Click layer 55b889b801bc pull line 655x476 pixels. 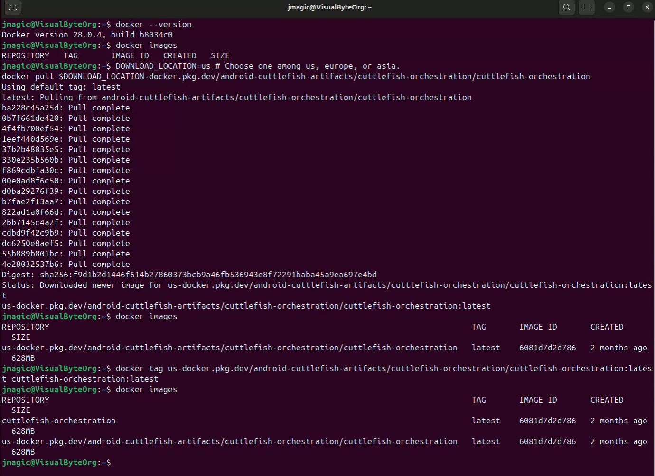pyautogui.click(x=66, y=254)
